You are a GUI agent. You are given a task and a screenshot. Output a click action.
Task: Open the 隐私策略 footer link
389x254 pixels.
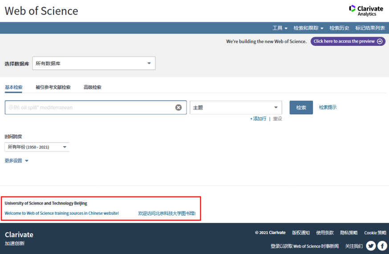pyautogui.click(x=349, y=233)
